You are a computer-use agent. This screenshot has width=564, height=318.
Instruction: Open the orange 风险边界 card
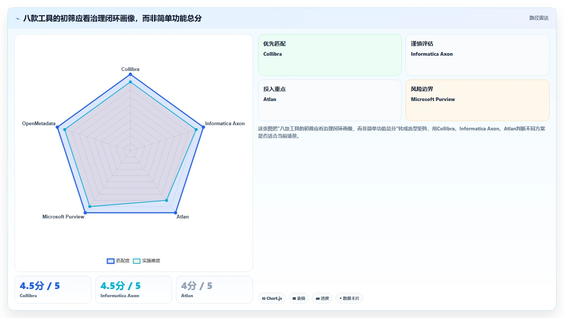(477, 100)
